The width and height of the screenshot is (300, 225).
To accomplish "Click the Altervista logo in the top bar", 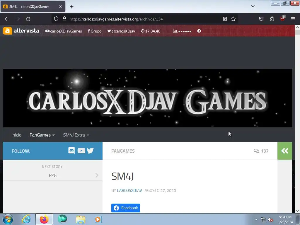I will 21,31.
